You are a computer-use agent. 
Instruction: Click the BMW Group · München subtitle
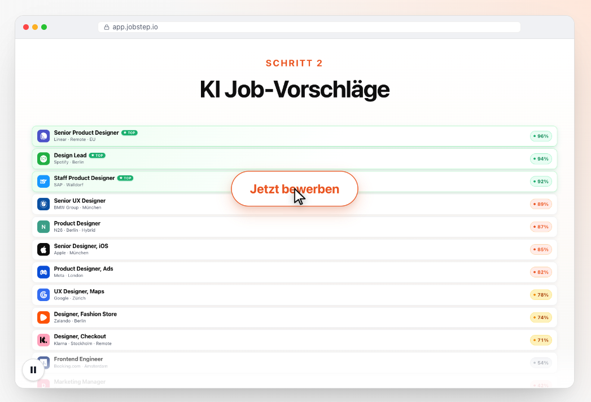click(x=77, y=207)
